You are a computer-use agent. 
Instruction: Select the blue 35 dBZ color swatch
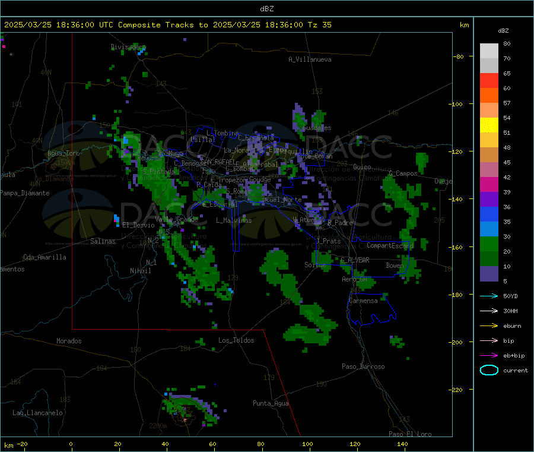(x=489, y=214)
